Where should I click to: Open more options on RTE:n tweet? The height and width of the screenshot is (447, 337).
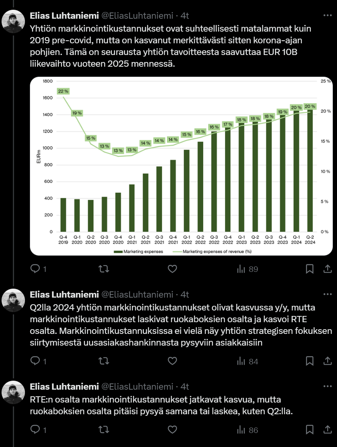[x=328, y=386]
